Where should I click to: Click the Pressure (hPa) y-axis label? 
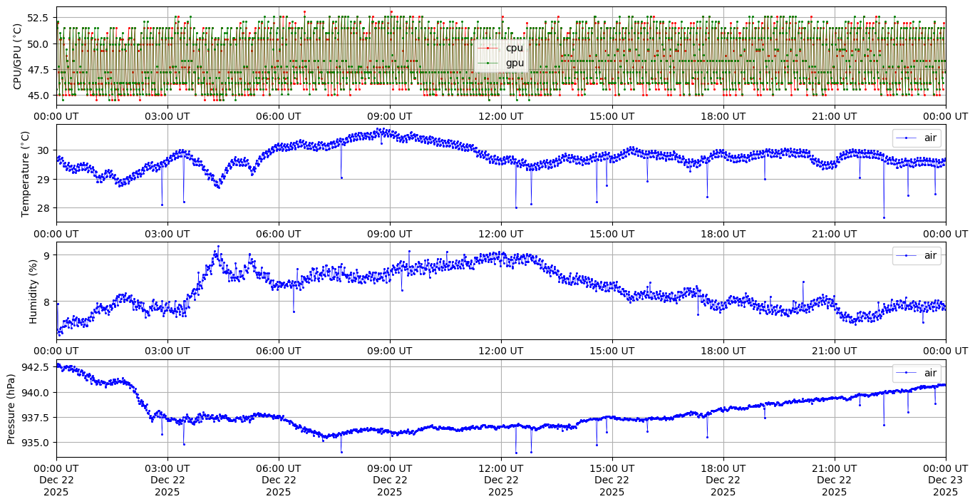coord(11,408)
